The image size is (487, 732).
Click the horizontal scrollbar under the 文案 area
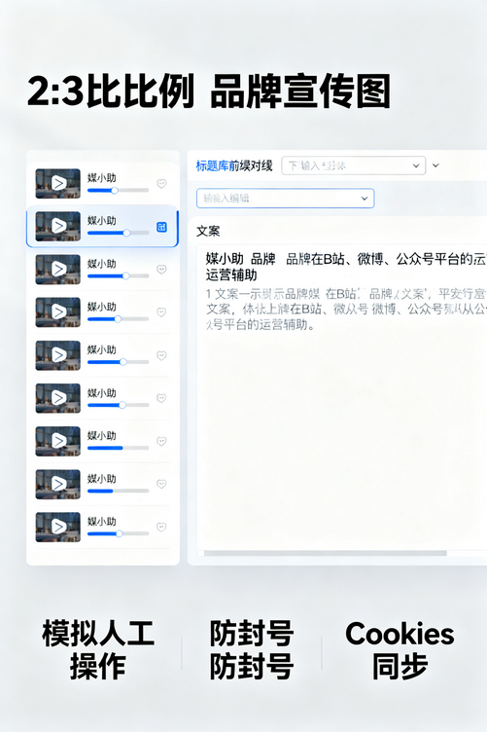click(x=326, y=553)
